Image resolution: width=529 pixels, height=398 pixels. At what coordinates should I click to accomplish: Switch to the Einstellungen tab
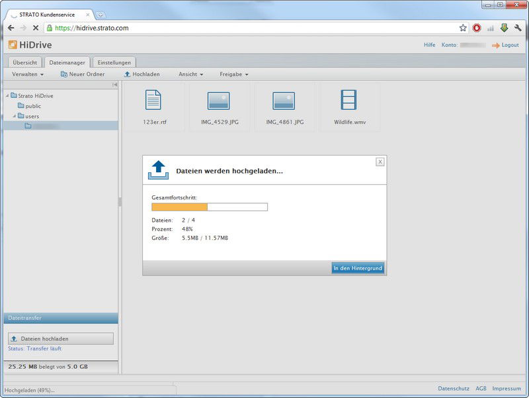coord(114,62)
